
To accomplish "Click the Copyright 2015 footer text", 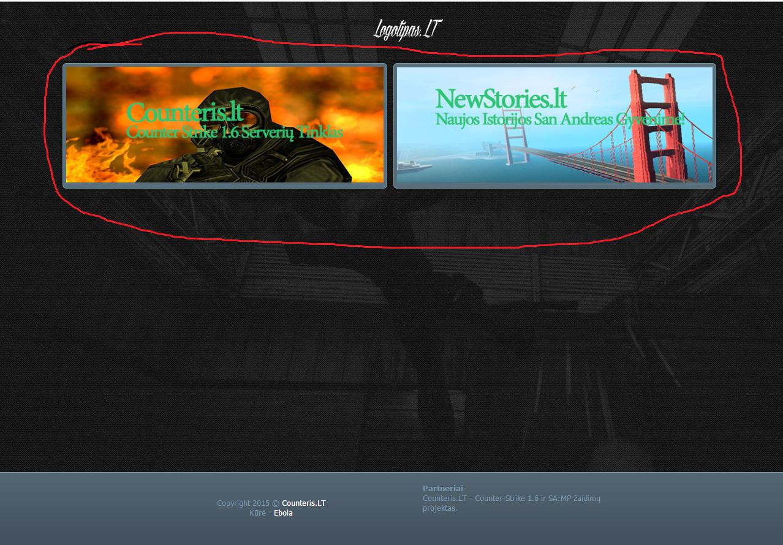I will tap(248, 503).
